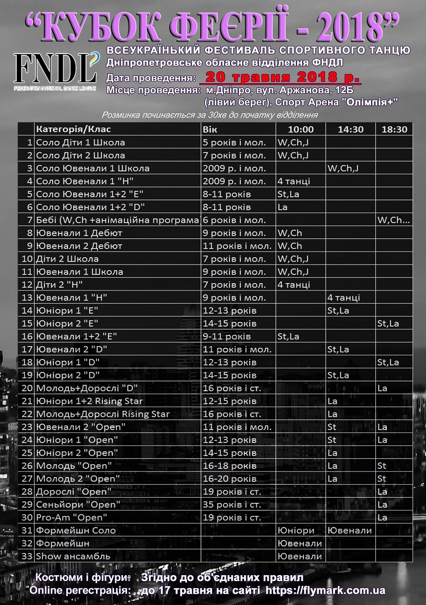Select the age cell "35 років і ст."
This screenshot has height=605, width=426.
232,504
